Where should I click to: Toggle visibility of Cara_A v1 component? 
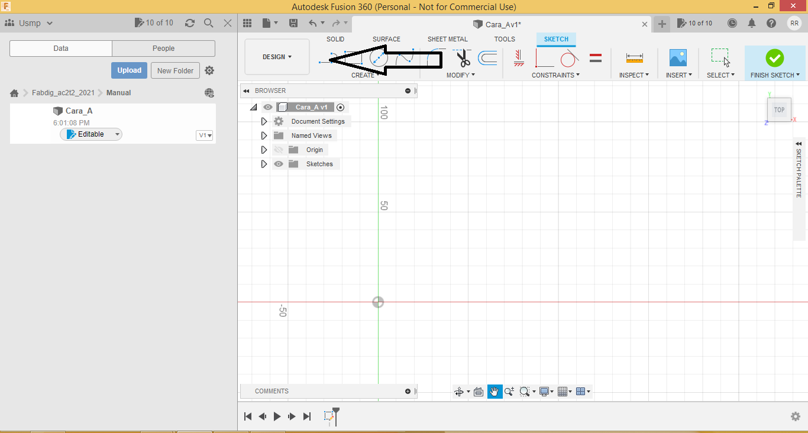(x=268, y=107)
